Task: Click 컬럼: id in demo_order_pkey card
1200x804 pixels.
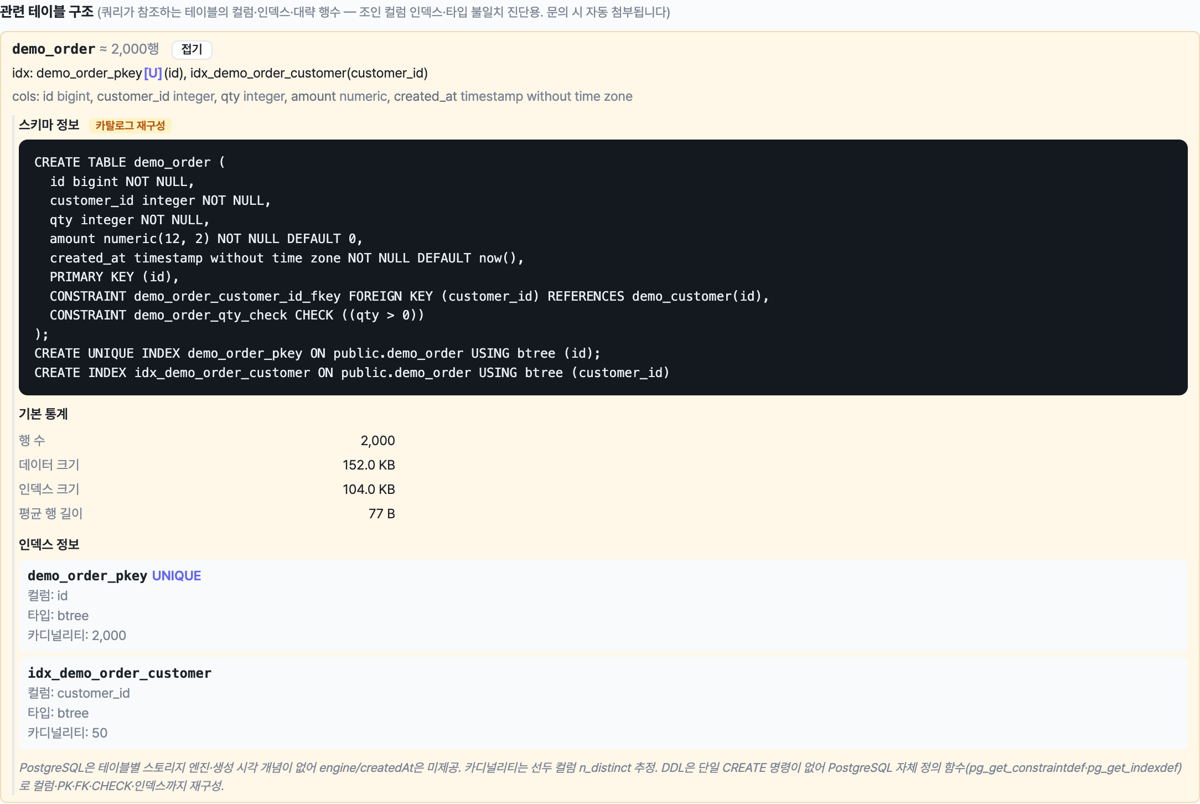Action: [x=48, y=596]
